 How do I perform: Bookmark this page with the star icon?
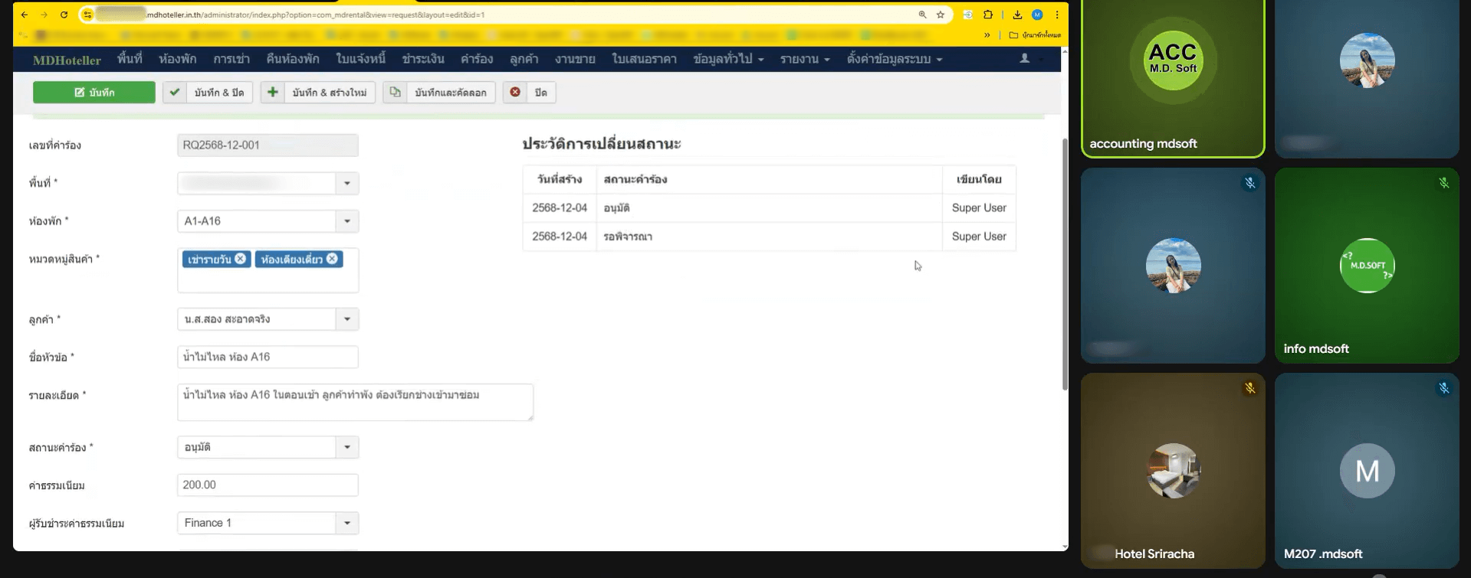941,15
